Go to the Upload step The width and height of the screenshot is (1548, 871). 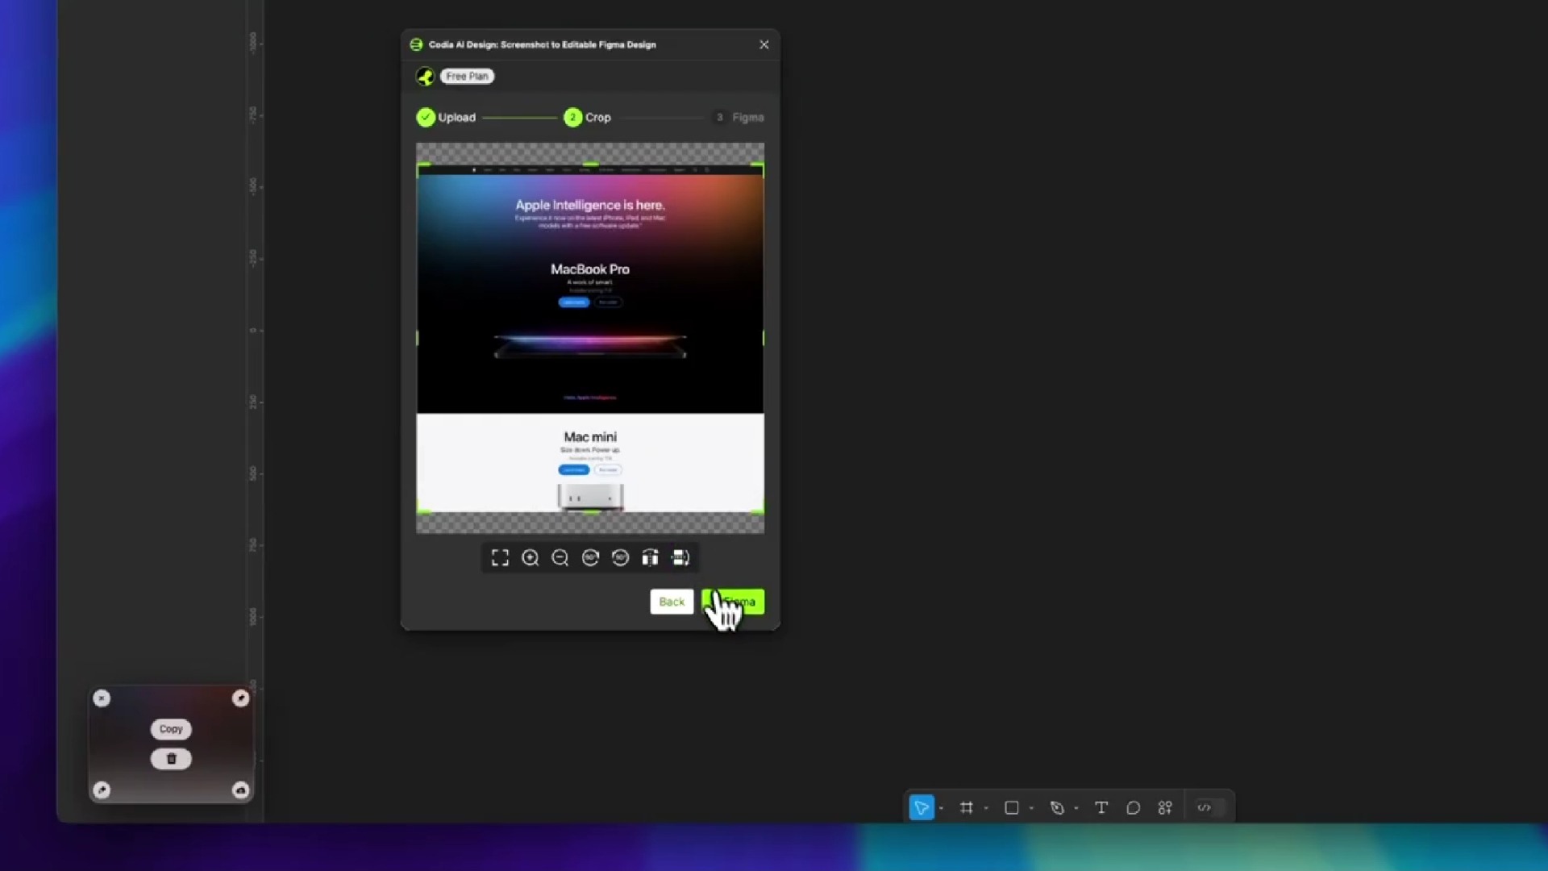tap(446, 117)
